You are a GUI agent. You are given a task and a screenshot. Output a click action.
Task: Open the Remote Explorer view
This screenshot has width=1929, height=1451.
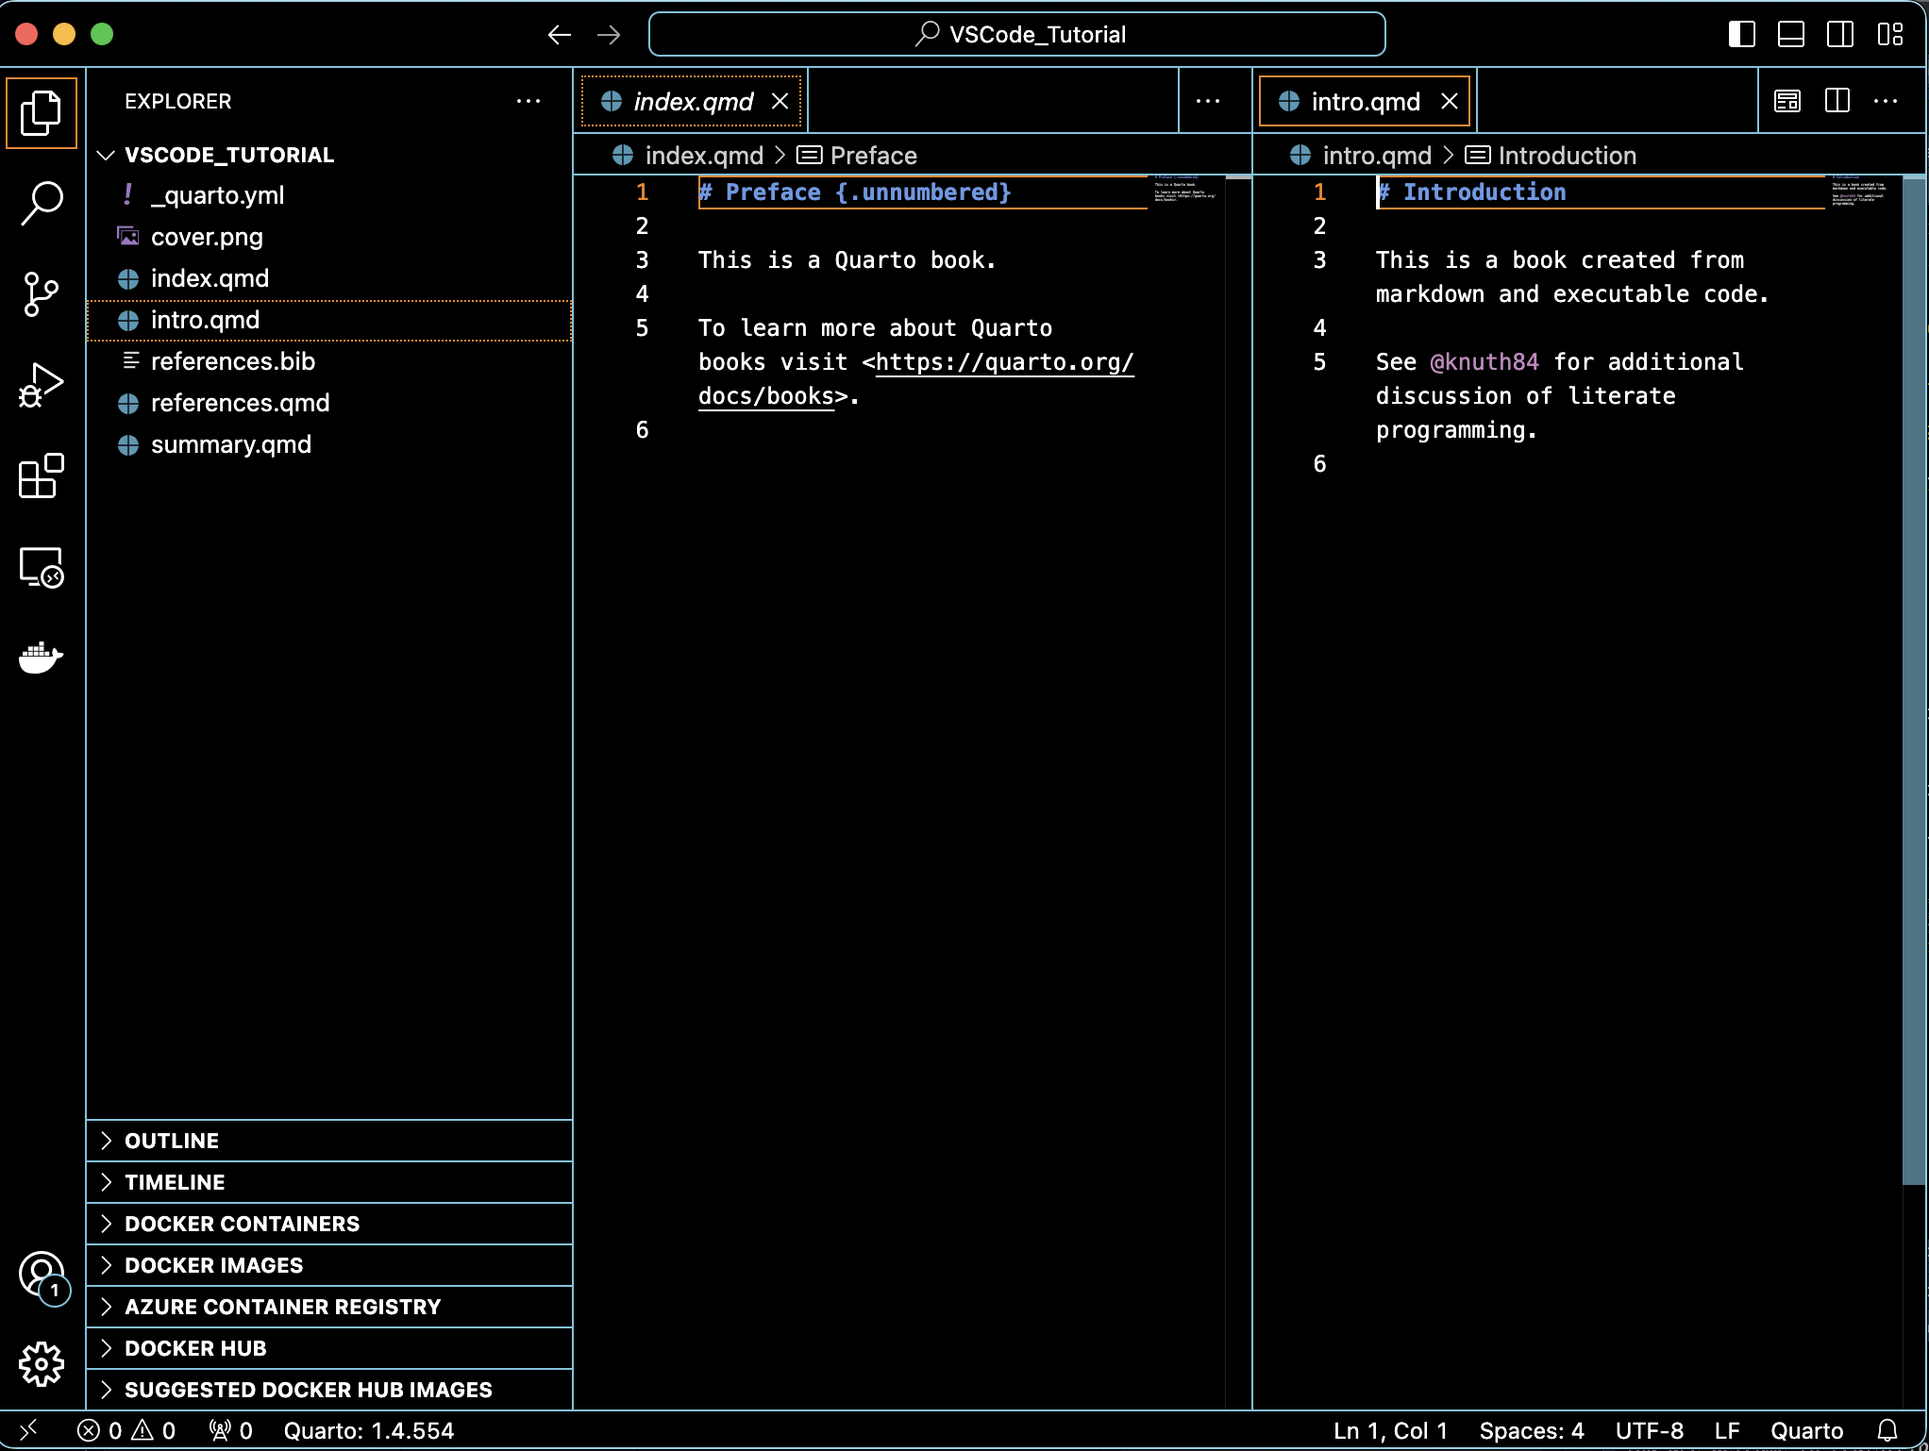pyautogui.click(x=42, y=567)
